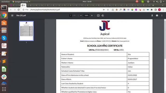Viewport: 166px width, 93px height.
Task: Bookmark this page with star icon
Action: [108, 10]
